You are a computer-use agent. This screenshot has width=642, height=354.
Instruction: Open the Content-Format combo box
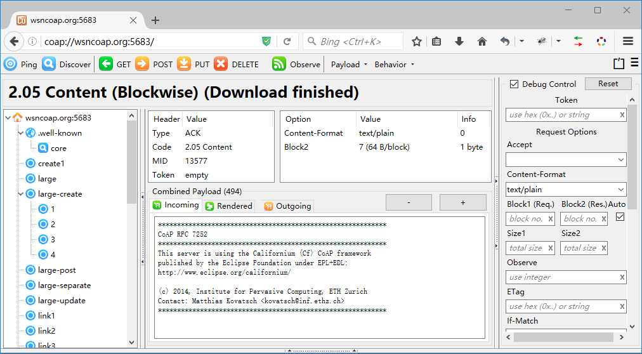[566, 190]
